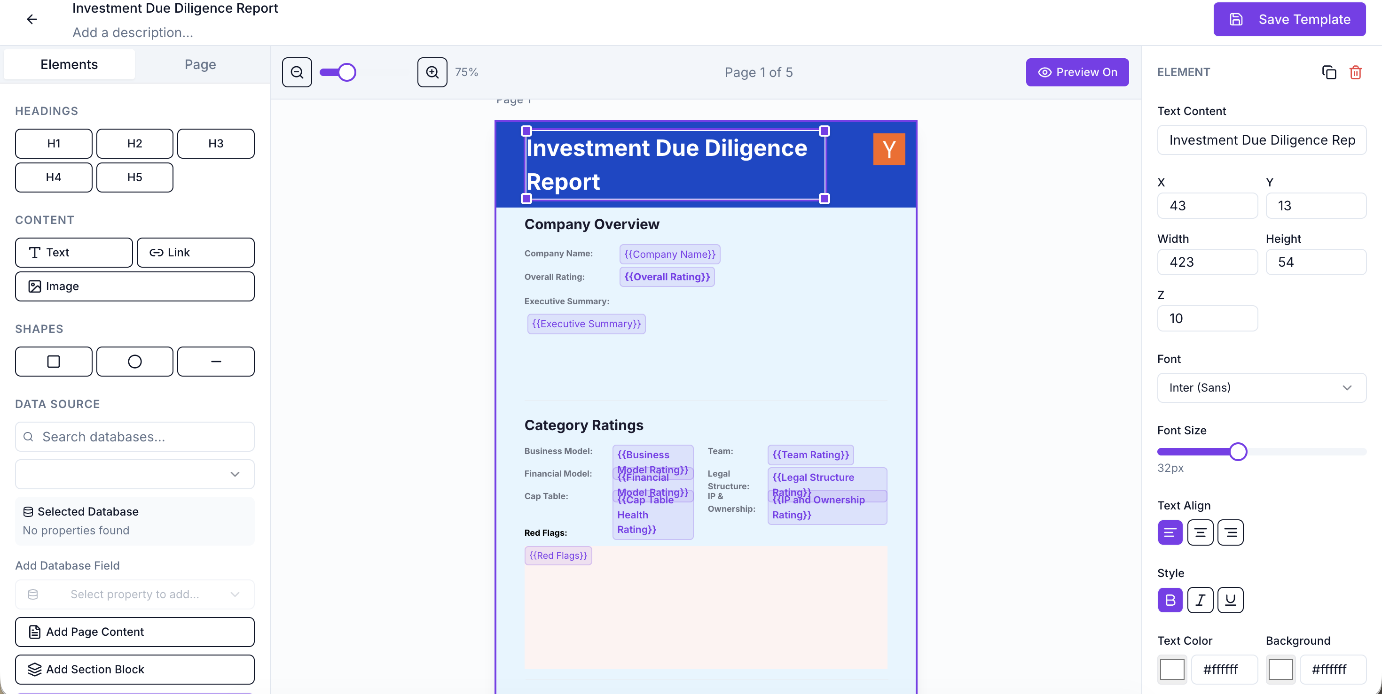Image resolution: width=1382 pixels, height=694 pixels.
Task: Add a rectangle shape
Action: [54, 361]
